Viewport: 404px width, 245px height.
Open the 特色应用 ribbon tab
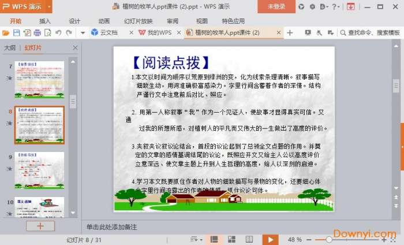(233, 21)
